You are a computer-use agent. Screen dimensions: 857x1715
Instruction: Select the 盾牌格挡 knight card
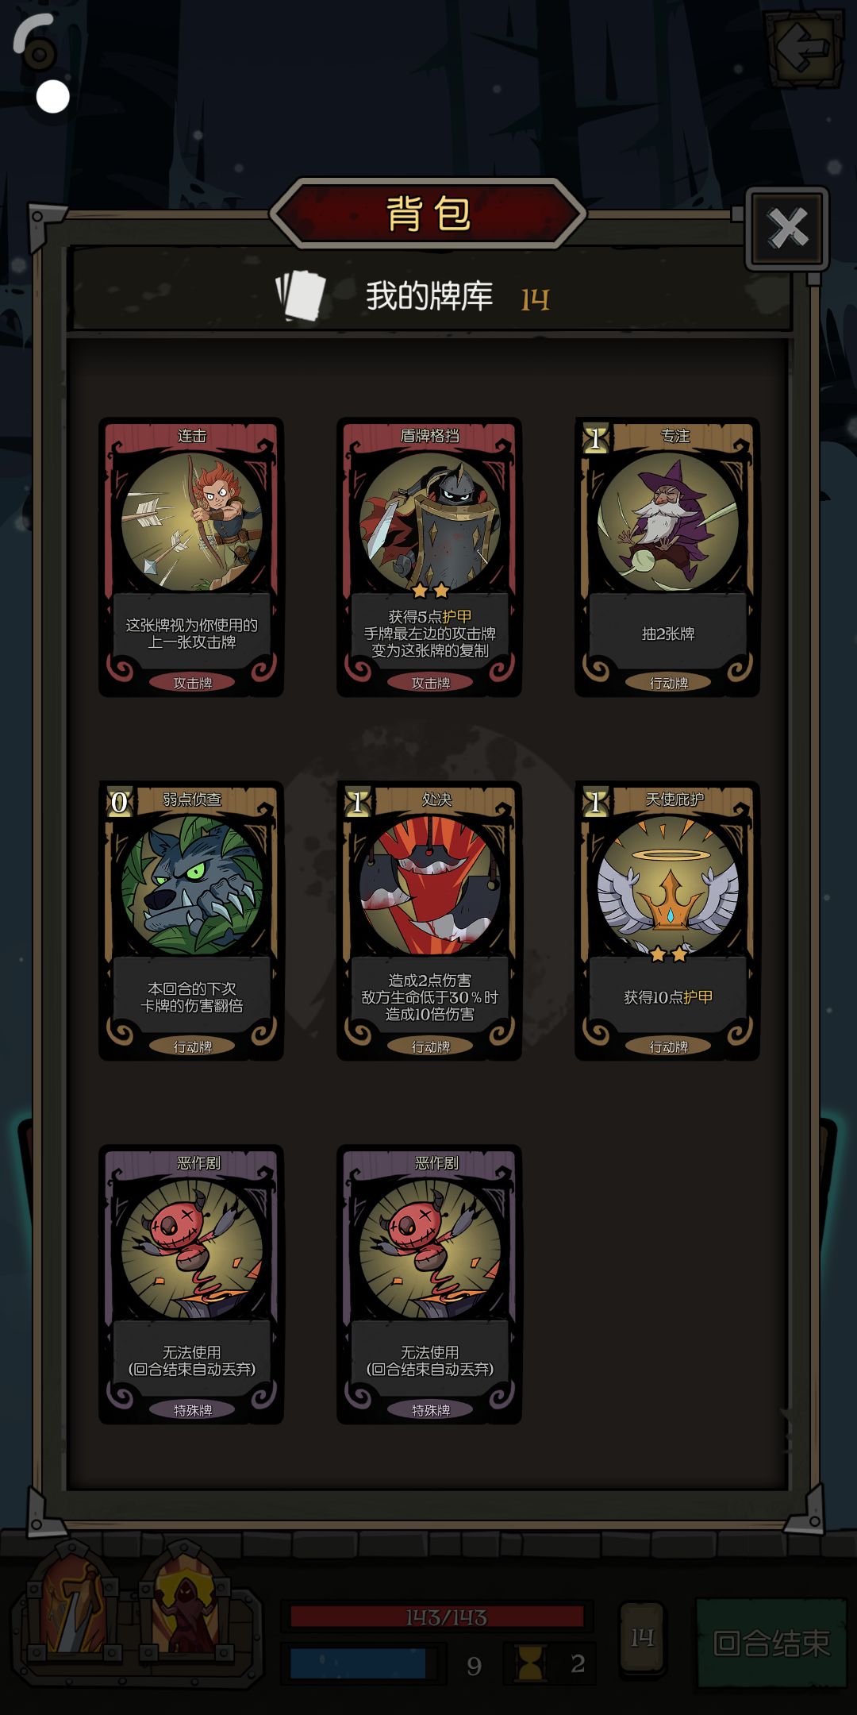click(x=429, y=557)
